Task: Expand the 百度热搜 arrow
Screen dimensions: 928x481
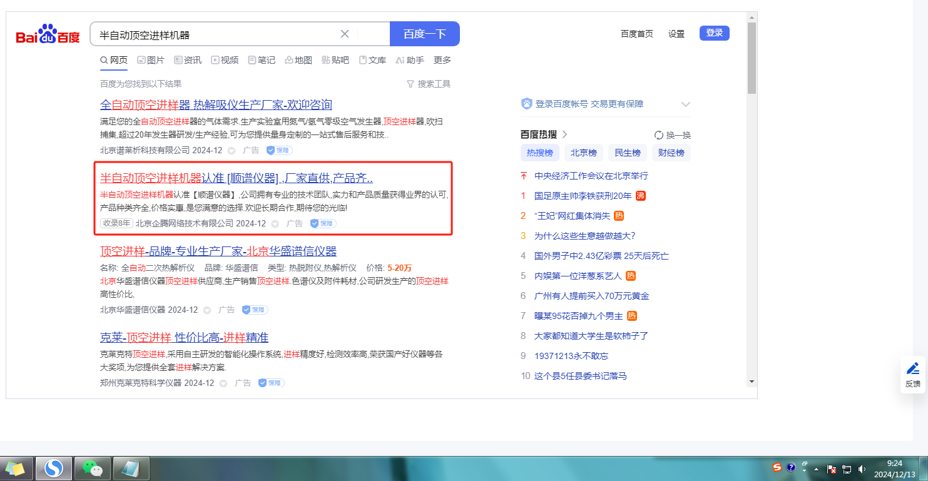Action: tap(564, 134)
